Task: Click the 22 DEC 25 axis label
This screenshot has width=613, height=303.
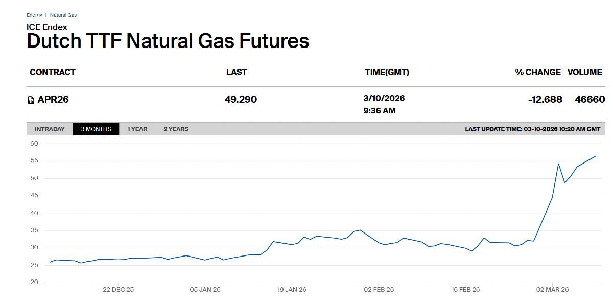Action: click(x=118, y=290)
